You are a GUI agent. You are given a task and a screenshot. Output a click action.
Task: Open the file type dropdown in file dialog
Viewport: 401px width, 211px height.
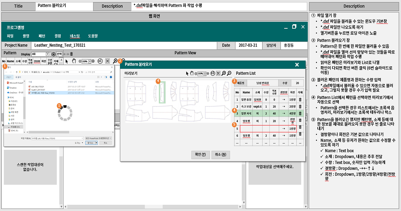tap(98, 138)
